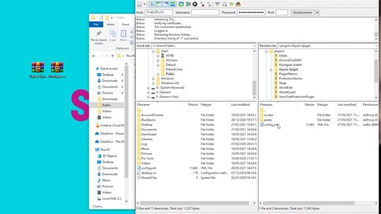The width and height of the screenshot is (381, 214).
Task: Click the Host input field
Action: point(159,12)
